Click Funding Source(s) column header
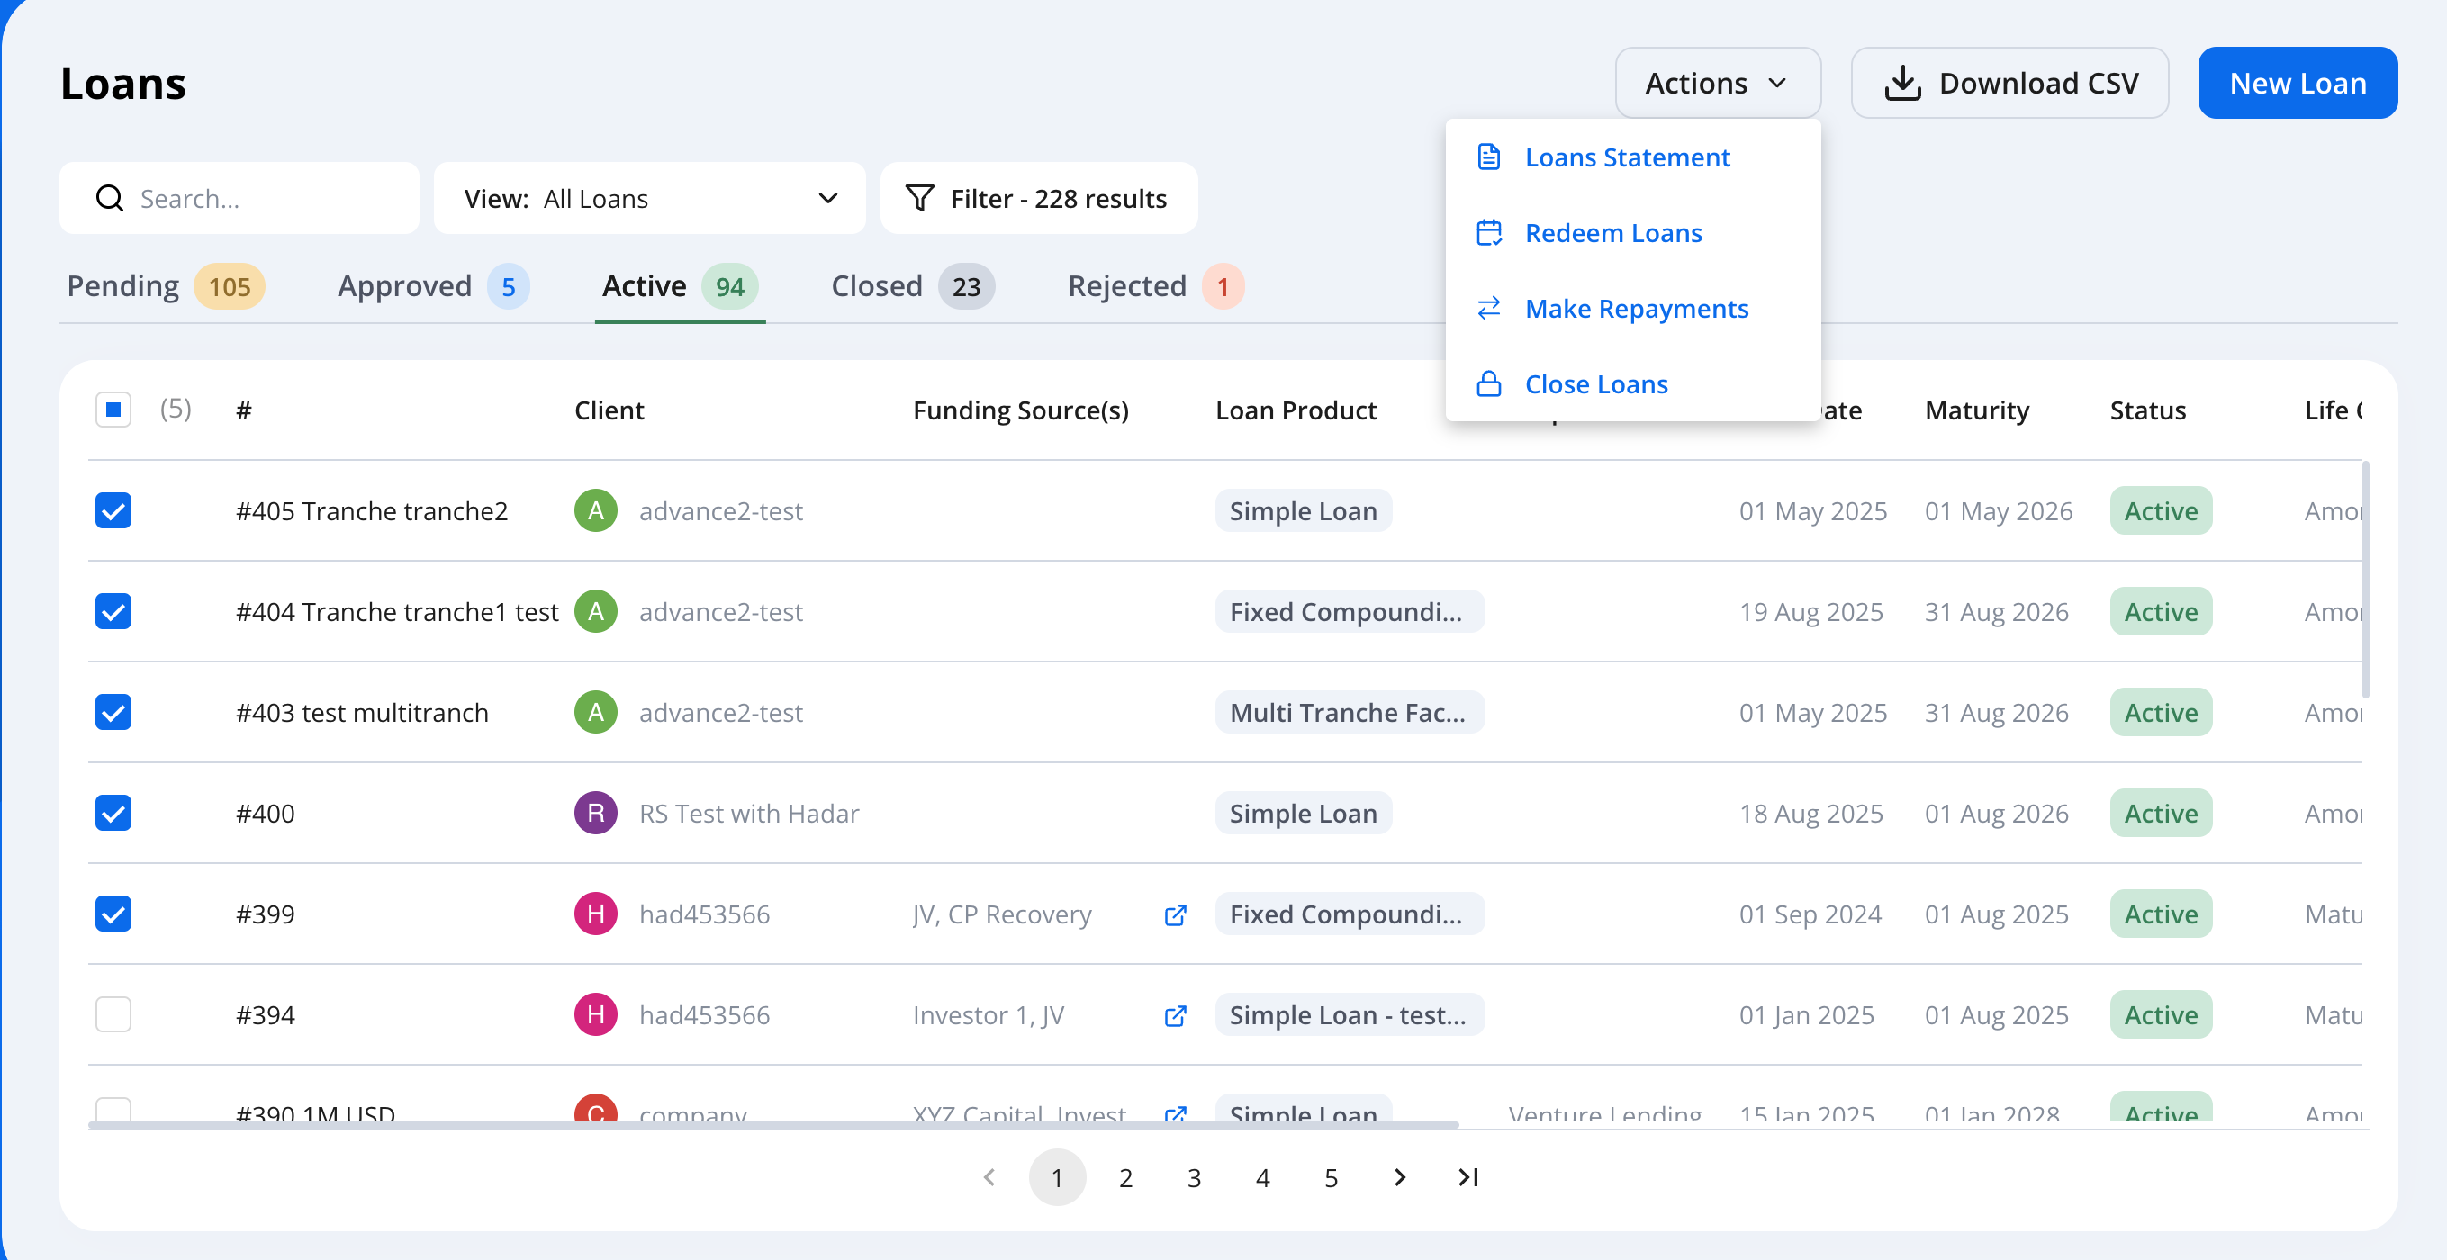The width and height of the screenshot is (2447, 1260). [1021, 410]
